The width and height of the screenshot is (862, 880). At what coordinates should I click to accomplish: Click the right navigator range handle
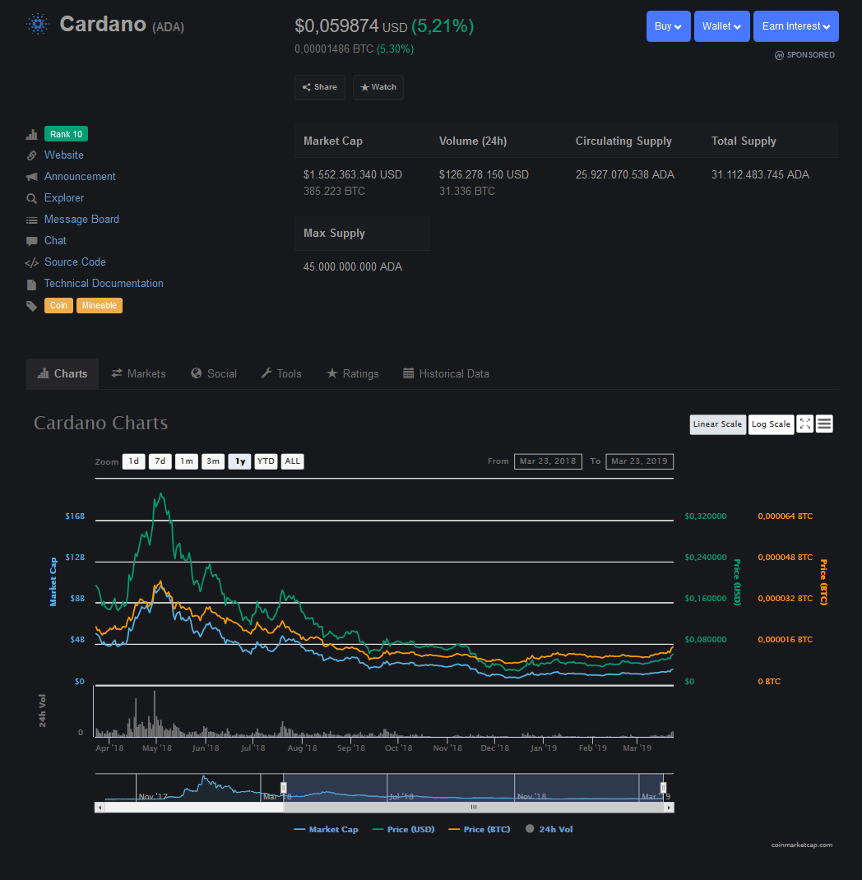663,787
